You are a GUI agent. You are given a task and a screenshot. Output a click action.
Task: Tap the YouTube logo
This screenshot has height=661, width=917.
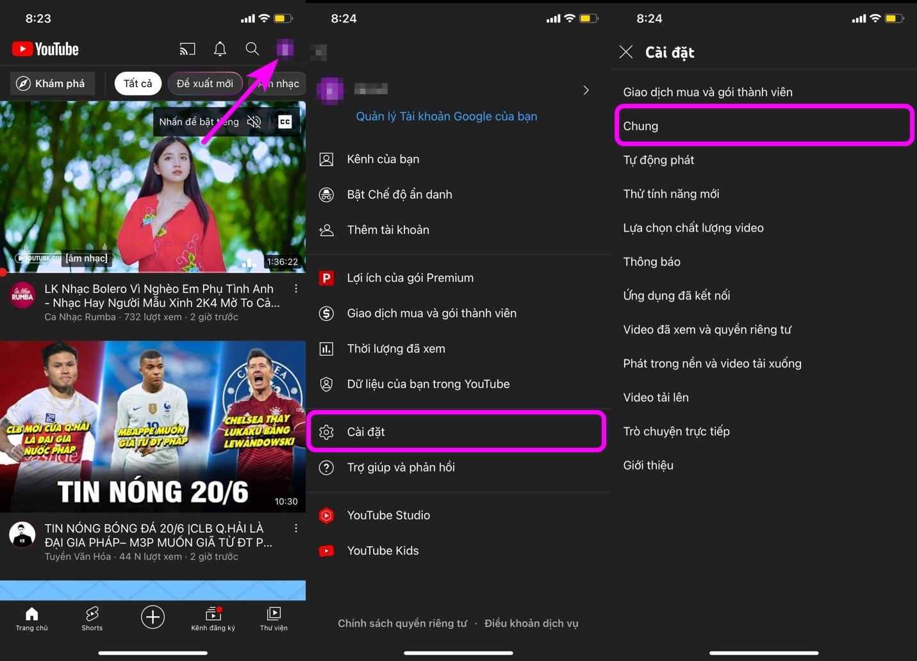coord(45,49)
